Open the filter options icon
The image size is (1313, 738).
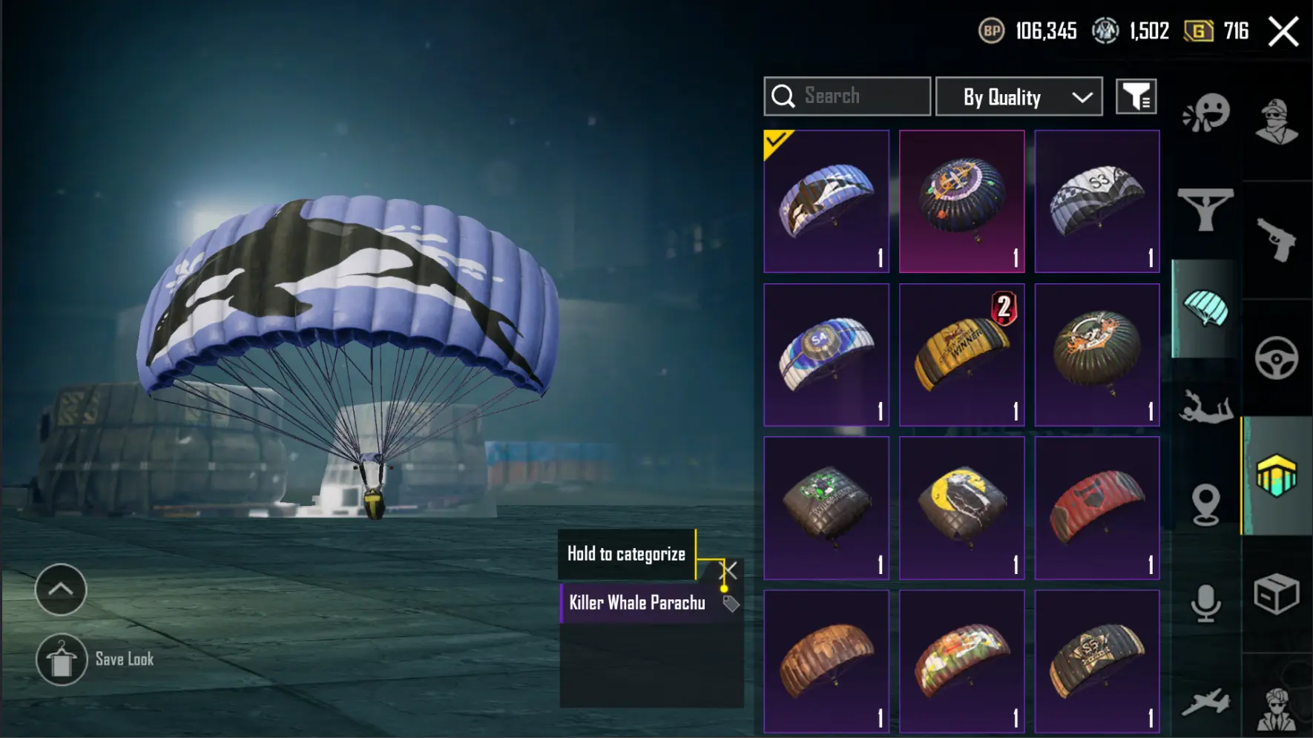pos(1136,96)
